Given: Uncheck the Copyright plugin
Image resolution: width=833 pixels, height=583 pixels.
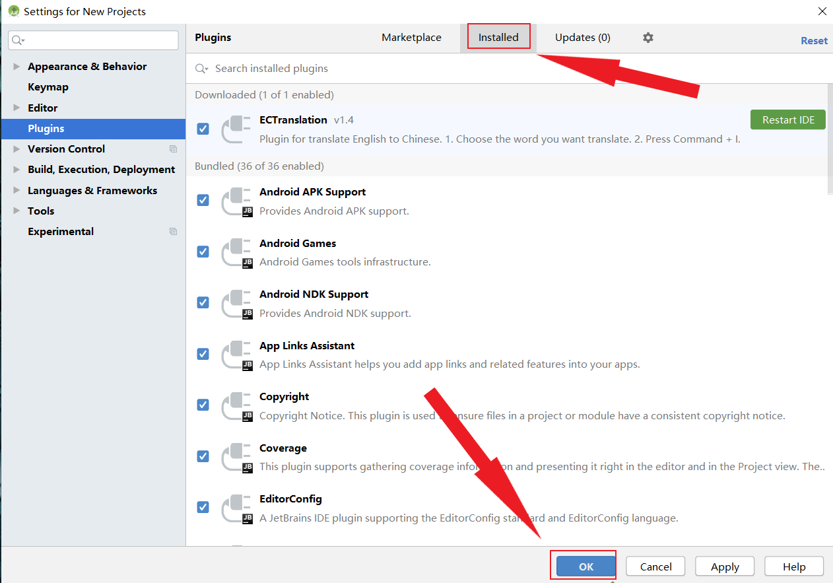Looking at the screenshot, I should tap(203, 405).
